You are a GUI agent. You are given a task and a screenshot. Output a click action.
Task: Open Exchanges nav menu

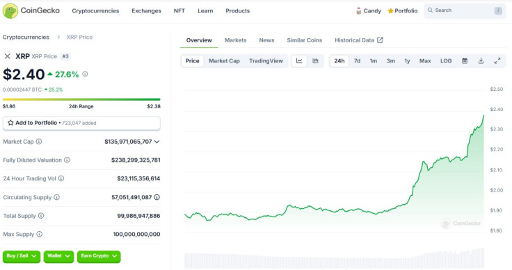[146, 10]
